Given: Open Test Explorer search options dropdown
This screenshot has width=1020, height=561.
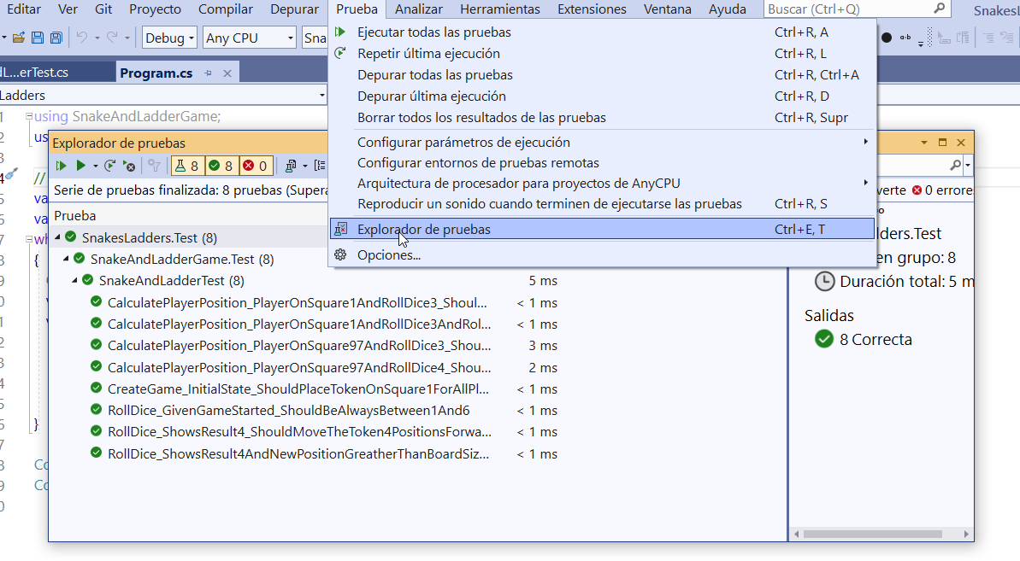Looking at the screenshot, I should click(x=968, y=166).
